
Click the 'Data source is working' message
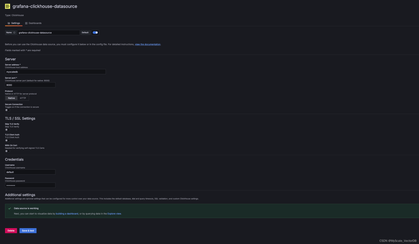coord(26,208)
